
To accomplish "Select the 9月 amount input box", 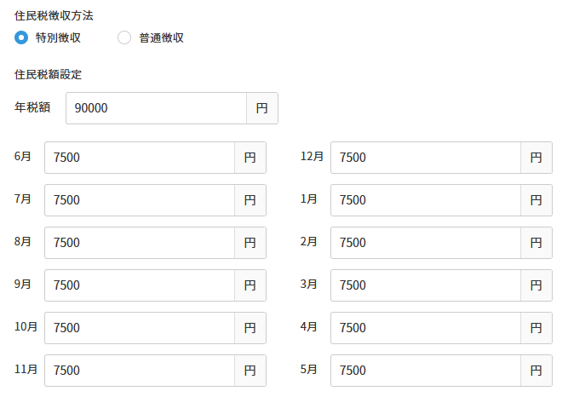I will [140, 285].
